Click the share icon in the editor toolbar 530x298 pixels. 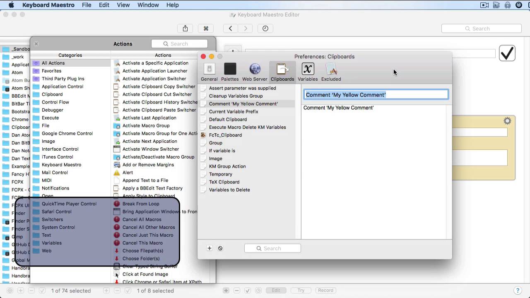click(x=185, y=29)
